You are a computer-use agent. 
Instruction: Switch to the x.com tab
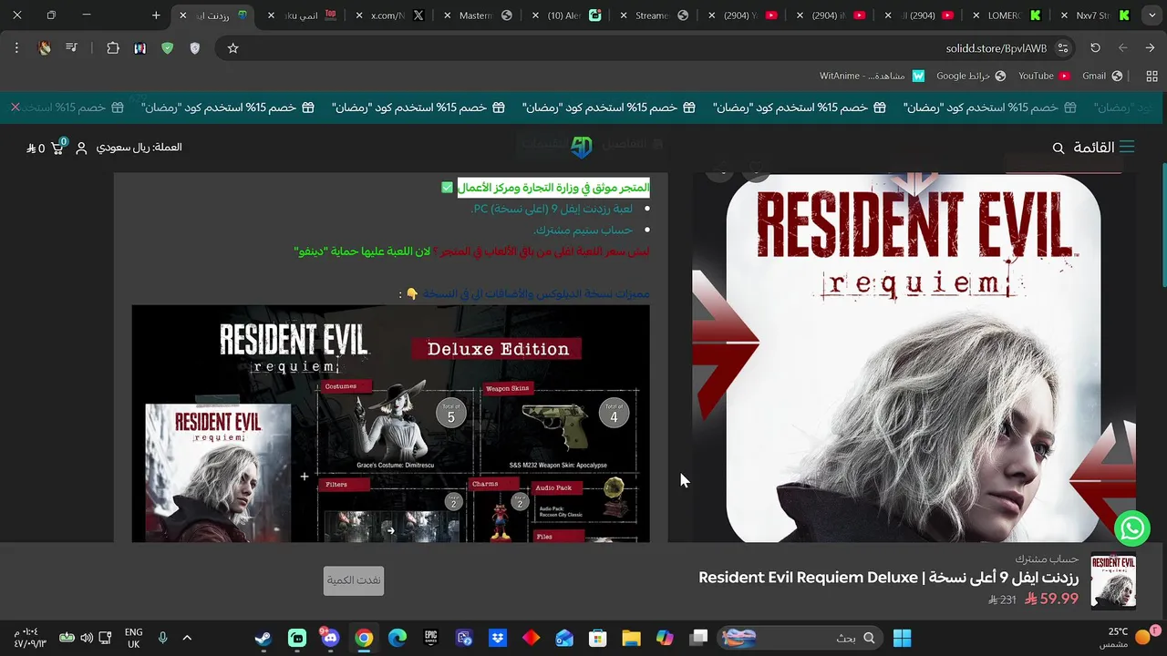point(390,15)
